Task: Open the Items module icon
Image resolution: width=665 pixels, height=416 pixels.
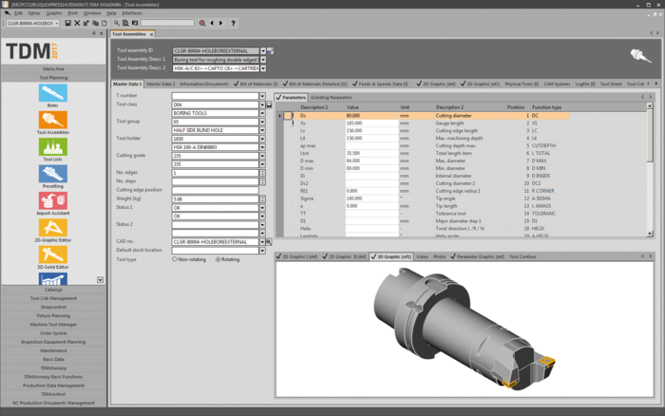Action: 53,93
